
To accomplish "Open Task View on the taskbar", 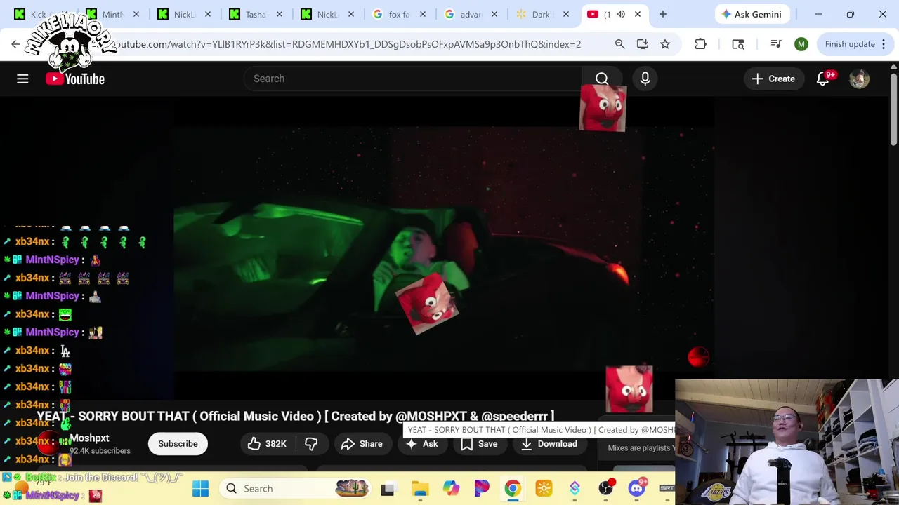I will pos(388,488).
